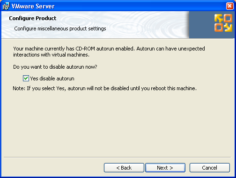Click the top-right hollow square of the VMware logo
Viewport: 236px width, 178px height.
228,18
